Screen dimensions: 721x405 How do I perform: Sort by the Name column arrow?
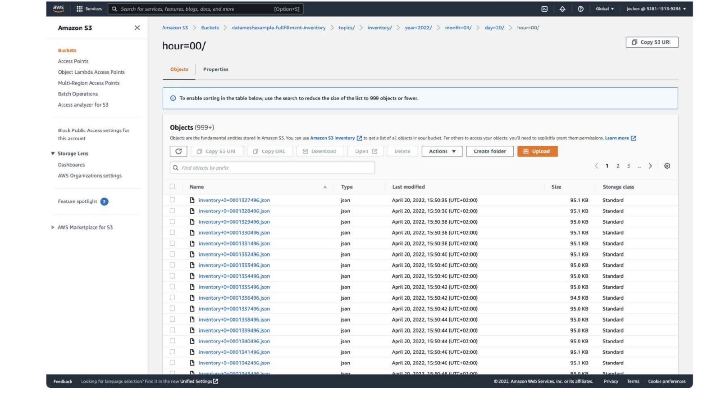point(325,187)
